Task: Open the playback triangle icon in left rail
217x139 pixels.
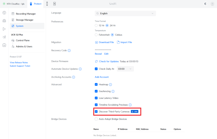Action: point(4,29)
